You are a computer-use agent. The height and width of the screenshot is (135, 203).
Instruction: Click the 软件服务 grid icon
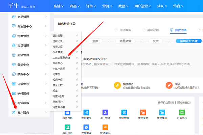click(14, 93)
